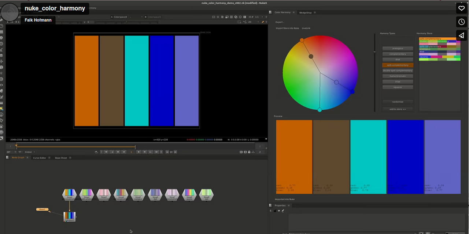Switch to the WedgeShop tab
469x234 pixels.
(305, 12)
